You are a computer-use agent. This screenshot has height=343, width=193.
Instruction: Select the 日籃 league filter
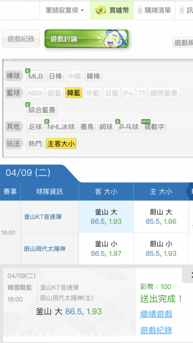[112, 93]
